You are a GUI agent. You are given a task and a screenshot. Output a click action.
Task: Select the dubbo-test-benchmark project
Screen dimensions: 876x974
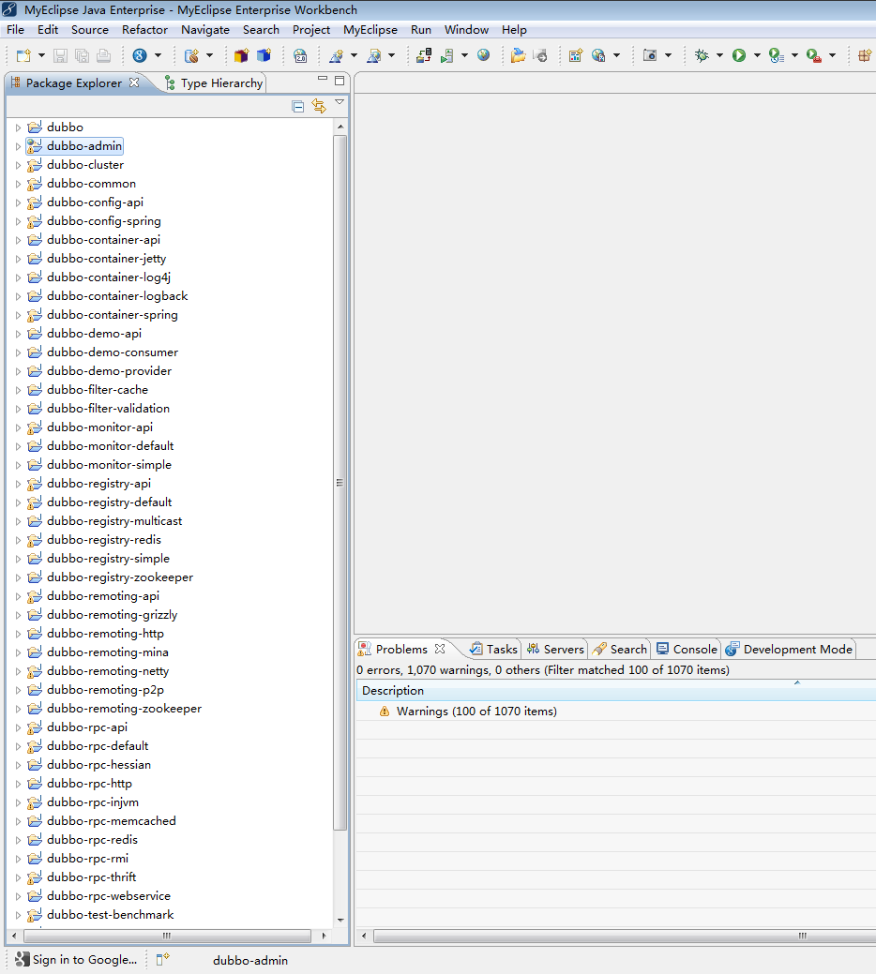(110, 915)
